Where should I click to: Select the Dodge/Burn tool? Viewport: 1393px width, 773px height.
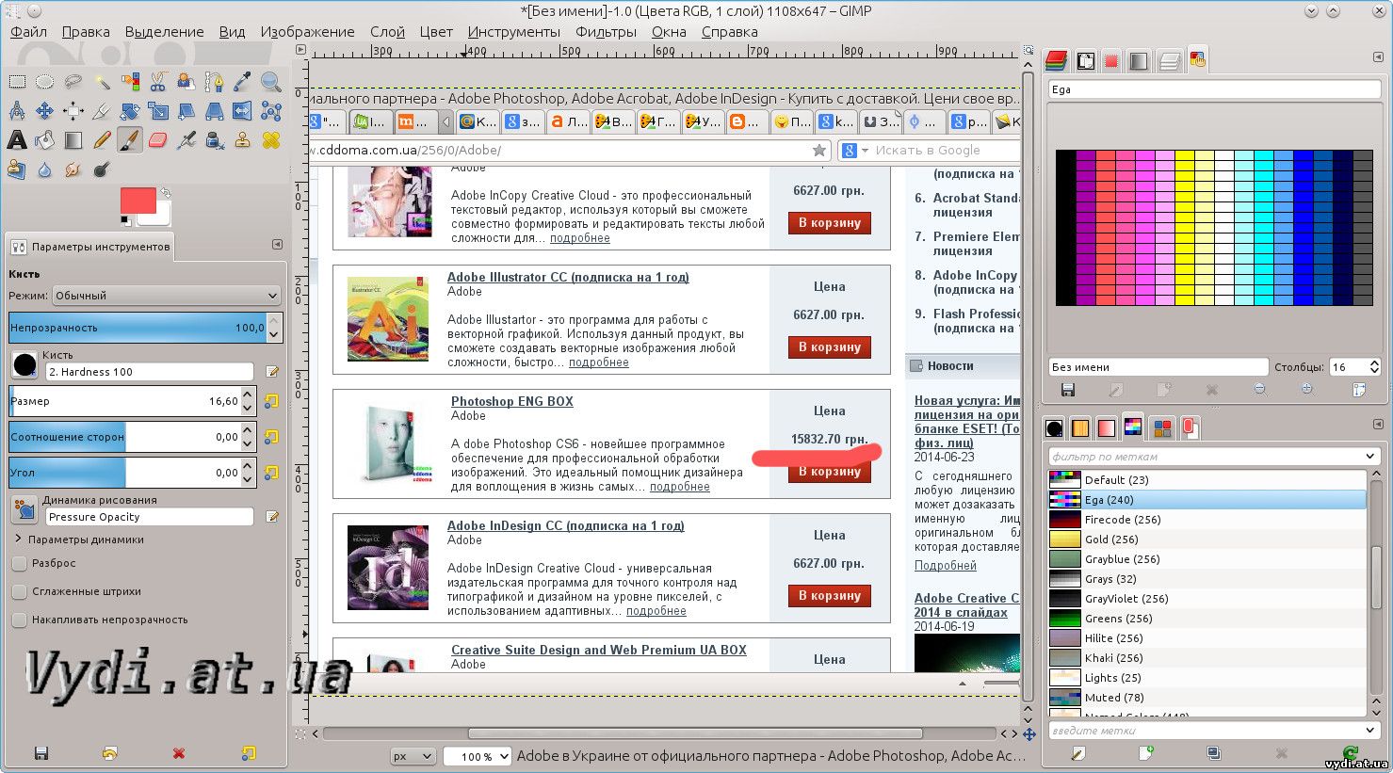102,169
